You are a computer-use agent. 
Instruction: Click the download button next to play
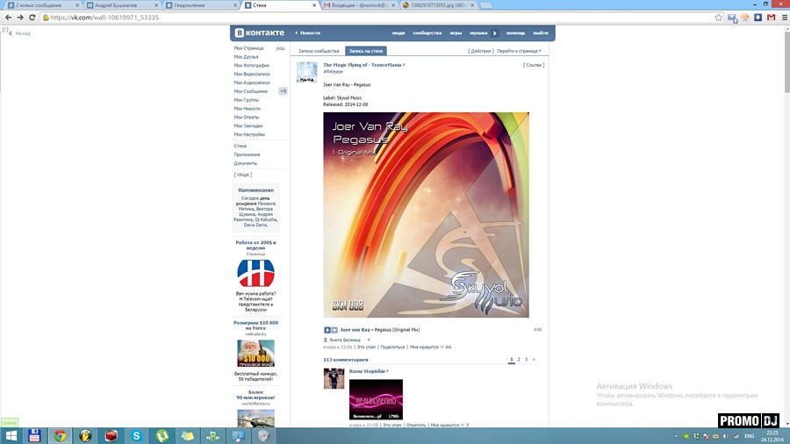[x=334, y=330]
